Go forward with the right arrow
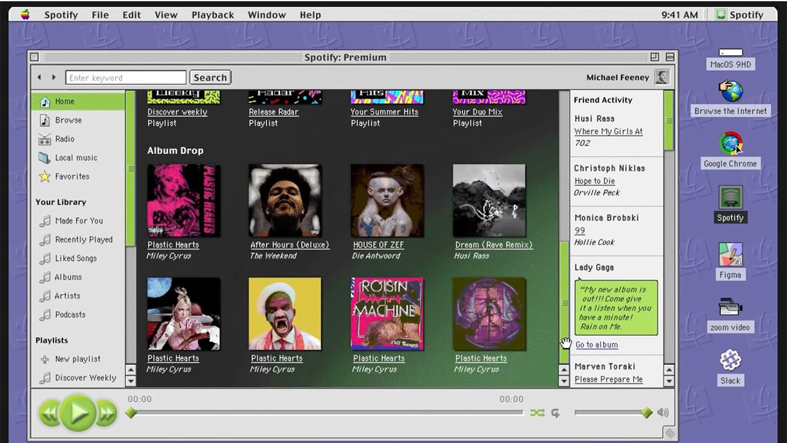The width and height of the screenshot is (787, 443). click(x=53, y=78)
